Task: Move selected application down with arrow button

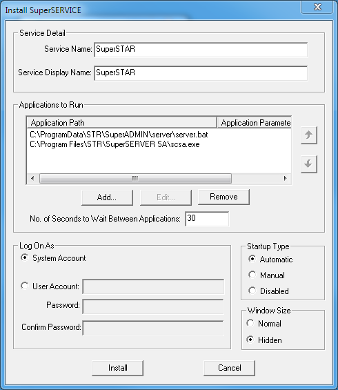Action: pyautogui.click(x=308, y=164)
